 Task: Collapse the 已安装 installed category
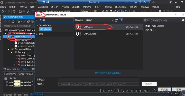coord(37,20)
